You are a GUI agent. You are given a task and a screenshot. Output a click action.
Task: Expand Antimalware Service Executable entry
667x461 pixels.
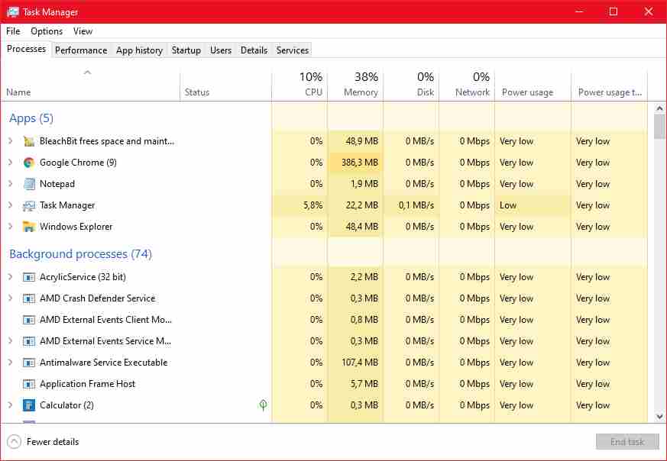pyautogui.click(x=11, y=363)
